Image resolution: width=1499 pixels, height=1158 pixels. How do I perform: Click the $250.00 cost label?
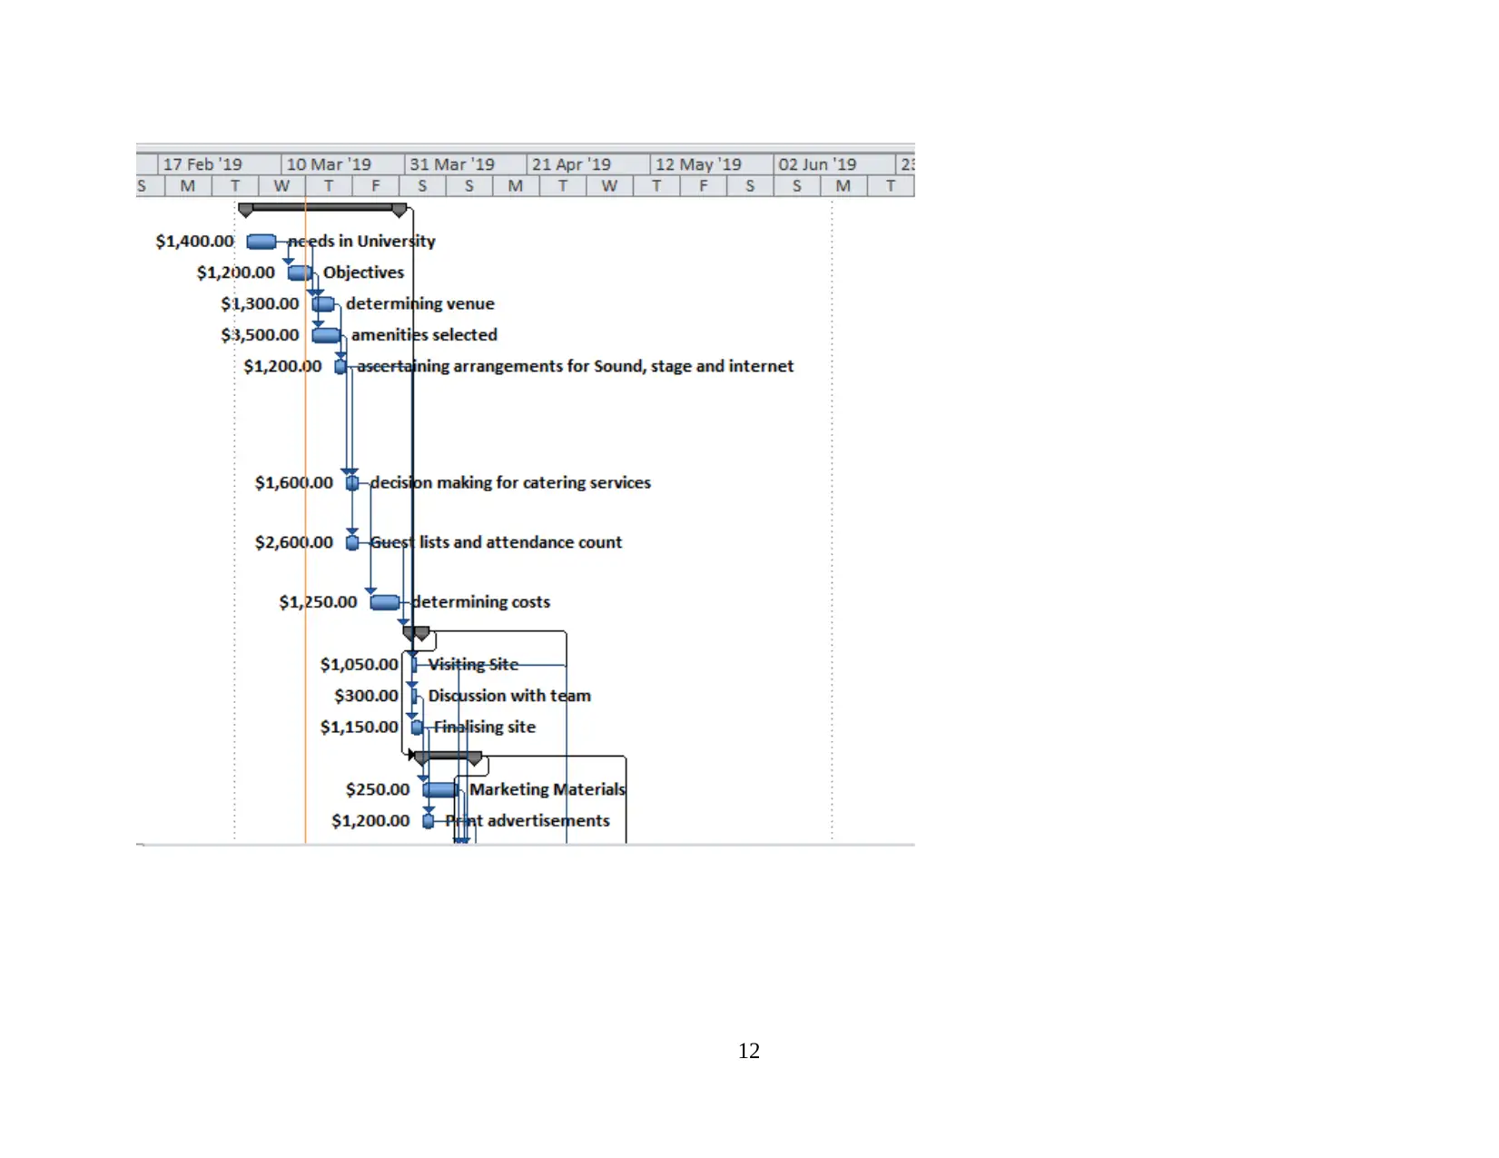(x=378, y=790)
